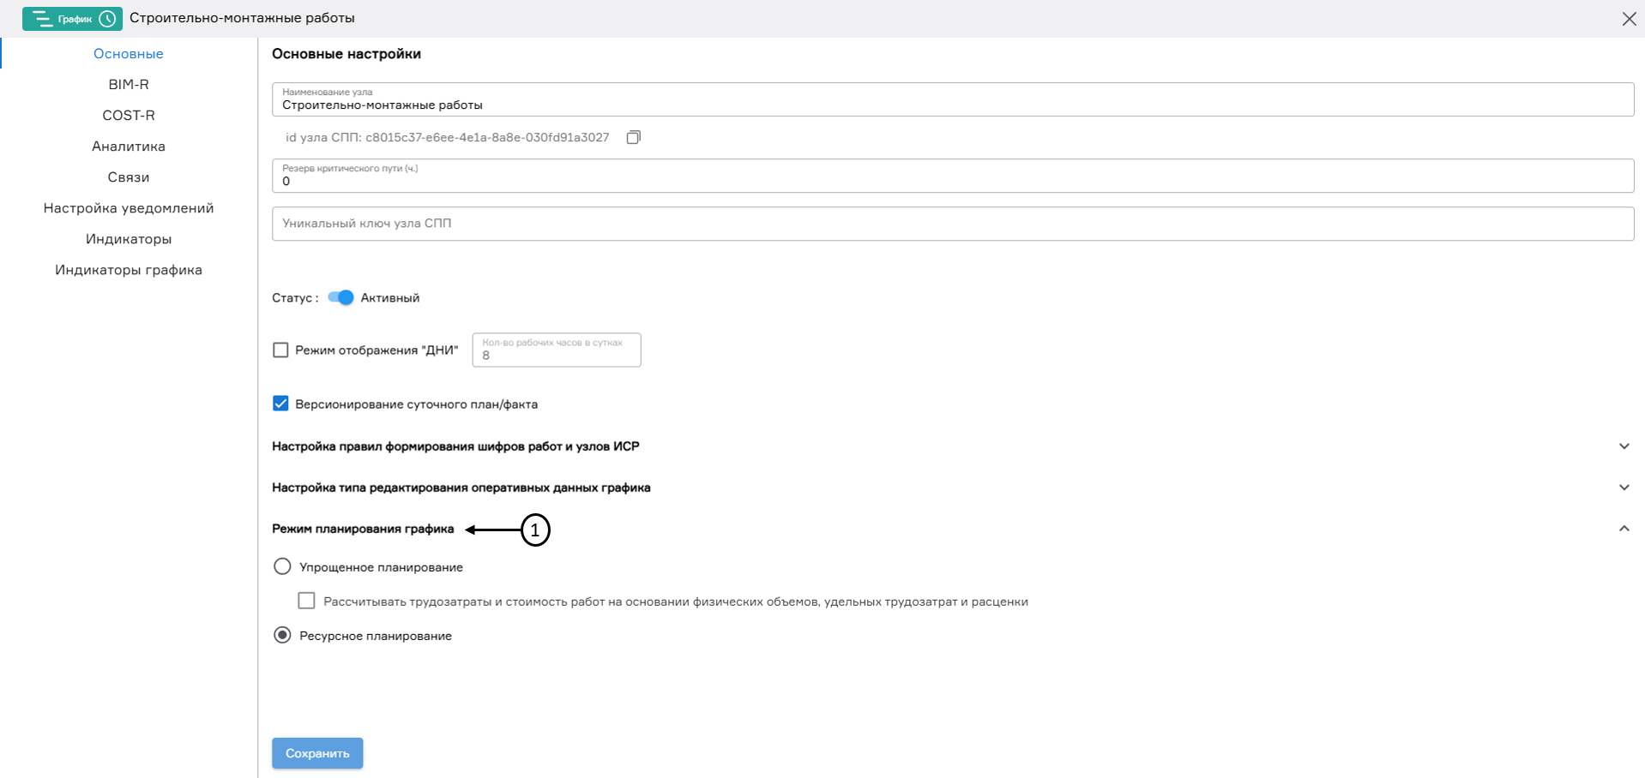Viewport: 1645px width, 778px height.
Task: Expand Настройка типа редактирования оперативных данных
Action: tap(1624, 487)
